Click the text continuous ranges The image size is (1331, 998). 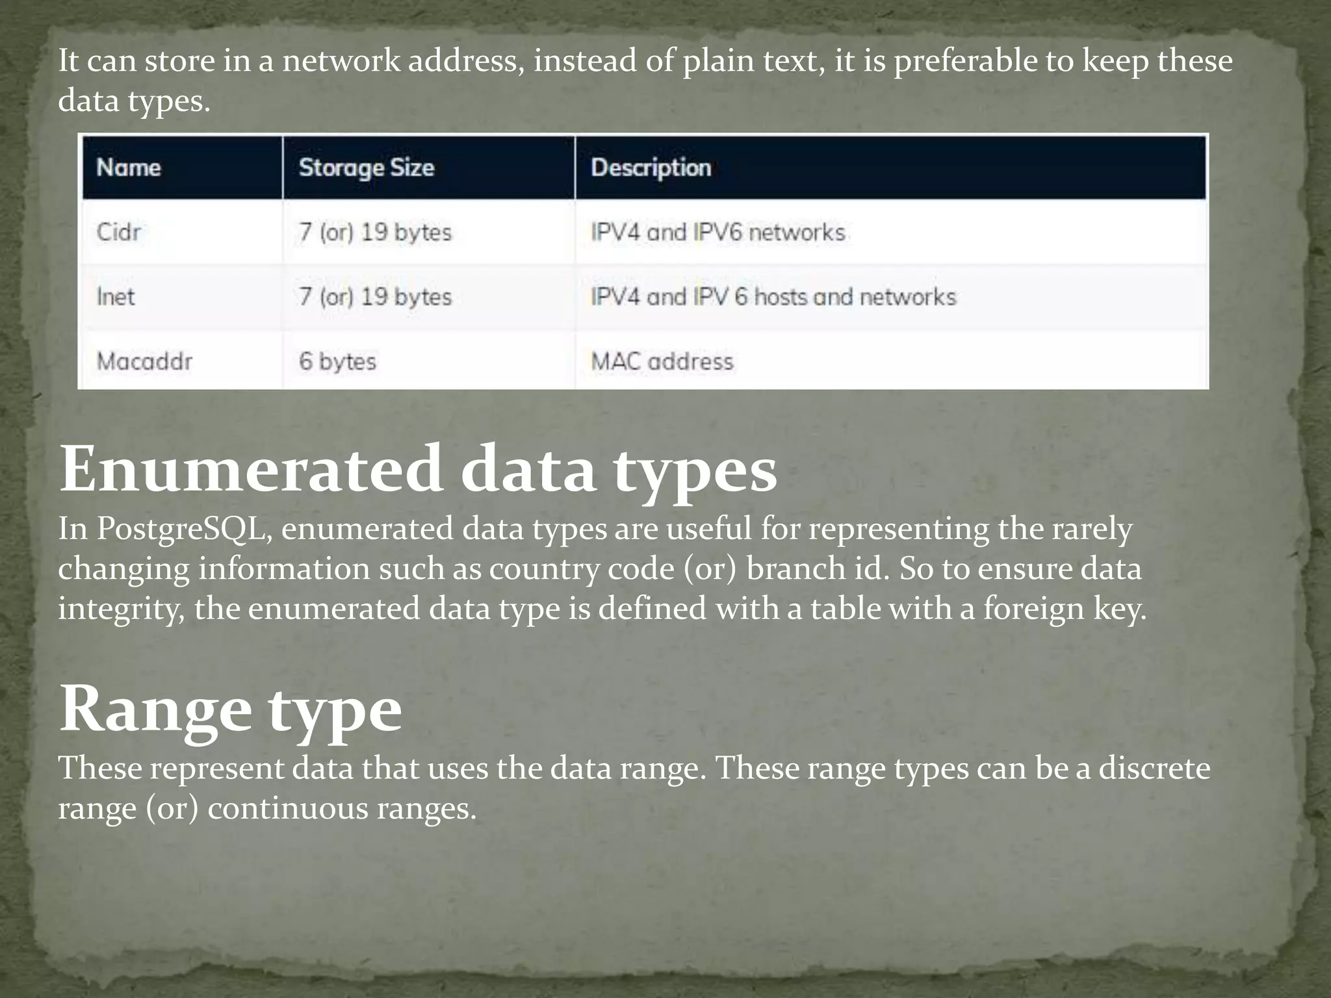tap(342, 809)
